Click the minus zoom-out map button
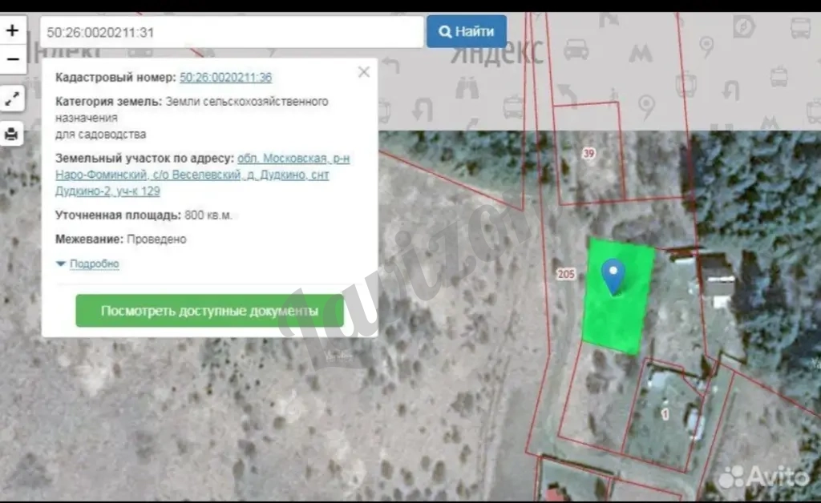 (x=12, y=59)
